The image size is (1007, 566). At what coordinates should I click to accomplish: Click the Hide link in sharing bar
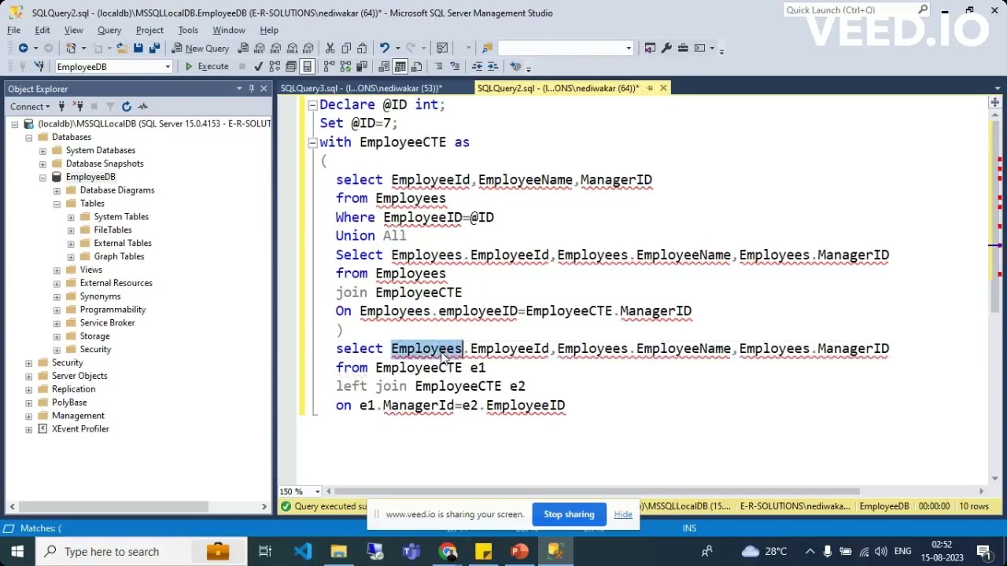(623, 514)
